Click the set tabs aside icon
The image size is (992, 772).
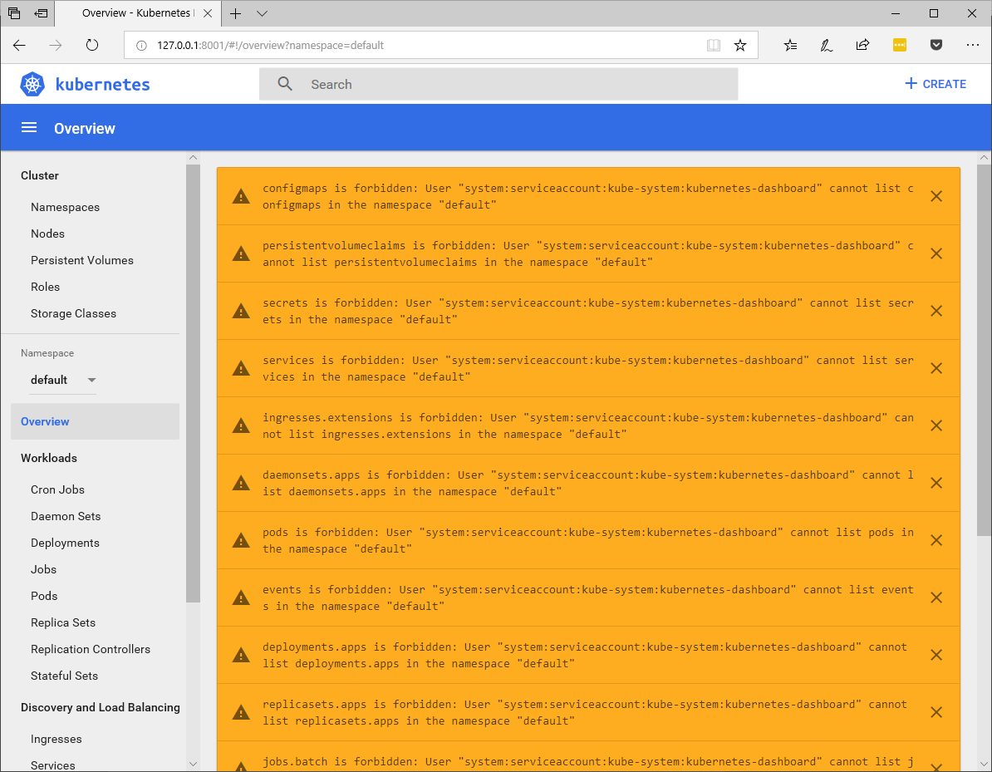point(41,13)
